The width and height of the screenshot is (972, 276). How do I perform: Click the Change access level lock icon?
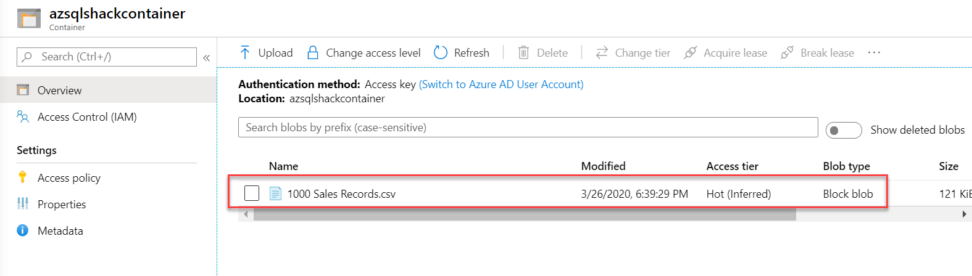313,53
